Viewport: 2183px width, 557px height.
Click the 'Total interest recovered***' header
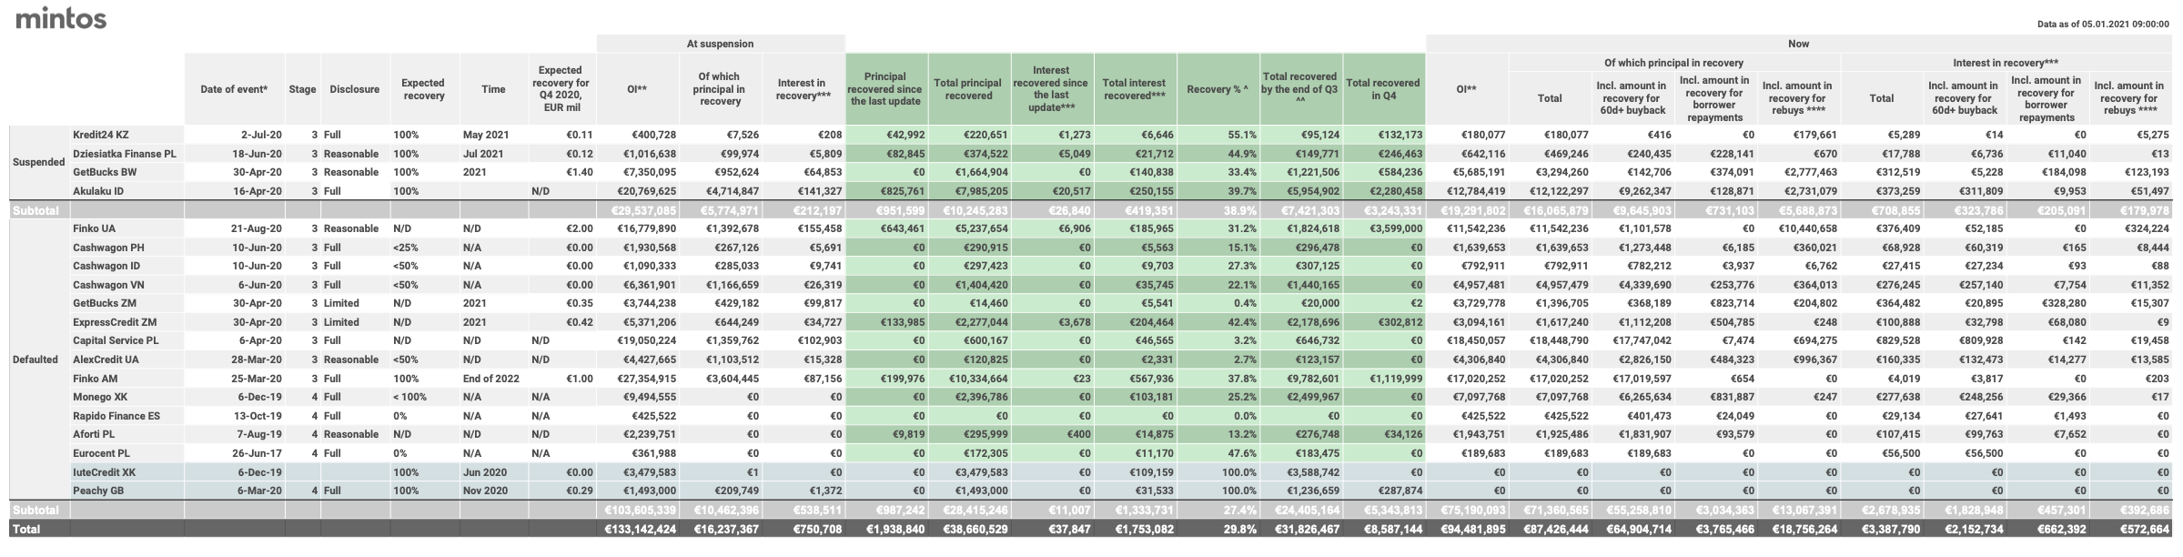[1135, 89]
